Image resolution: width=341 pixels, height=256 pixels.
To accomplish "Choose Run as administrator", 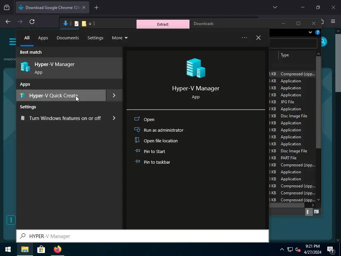I will click(164, 130).
